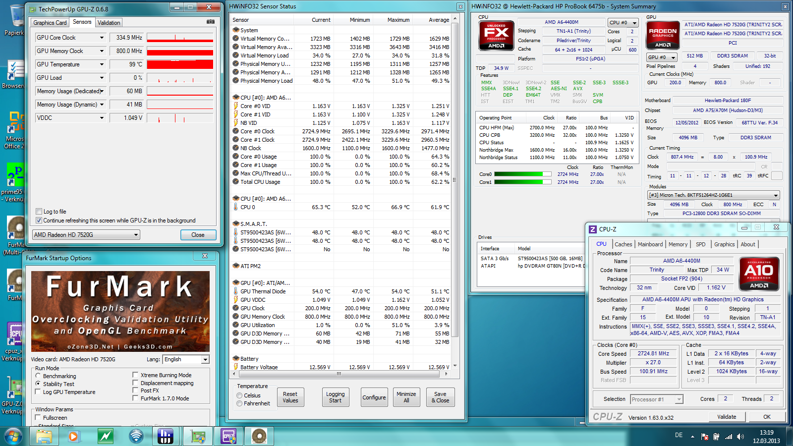The height and width of the screenshot is (446, 793).
Task: Click the Battery group icon in sensor list
Action: click(236, 359)
